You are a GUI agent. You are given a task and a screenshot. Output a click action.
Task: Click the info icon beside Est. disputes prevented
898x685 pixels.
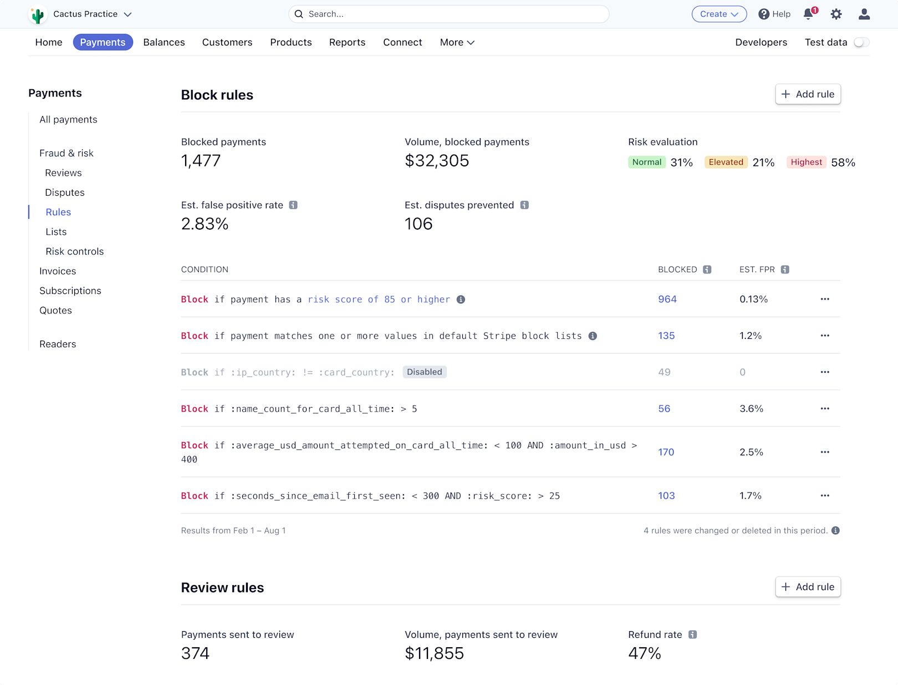[524, 205]
